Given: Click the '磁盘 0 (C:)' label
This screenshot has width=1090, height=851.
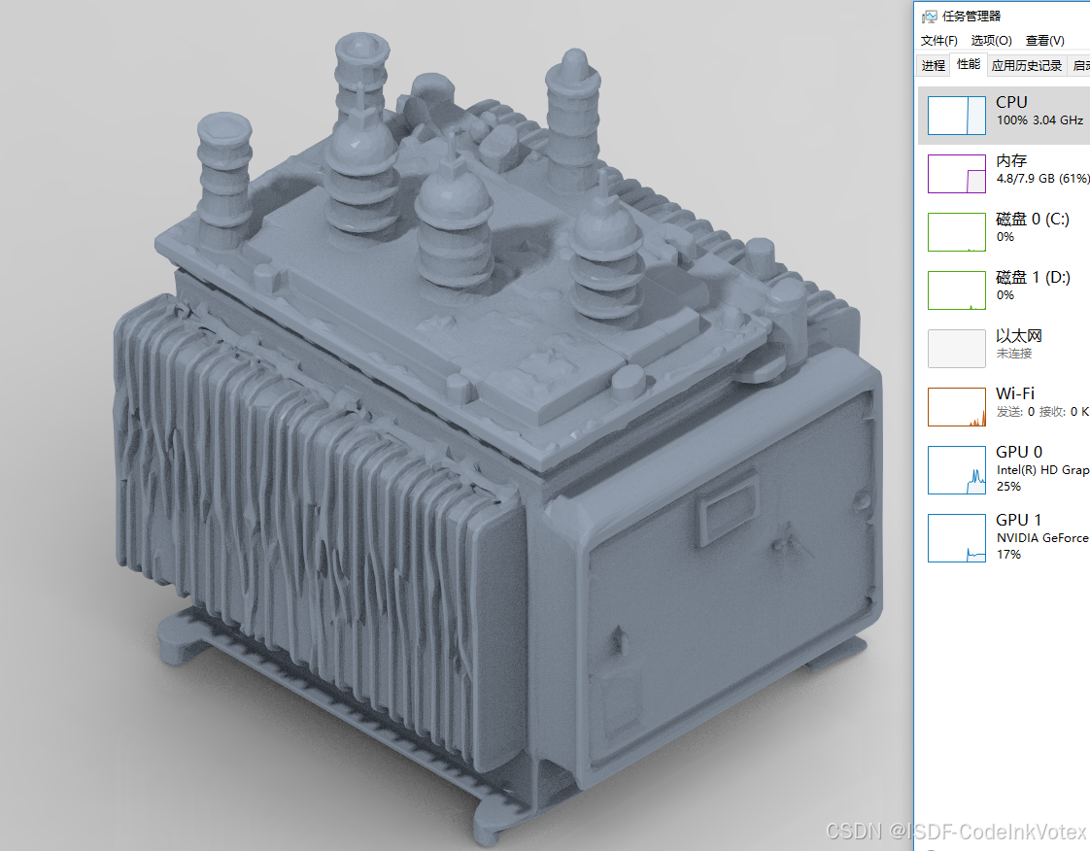Looking at the screenshot, I should tap(1033, 219).
